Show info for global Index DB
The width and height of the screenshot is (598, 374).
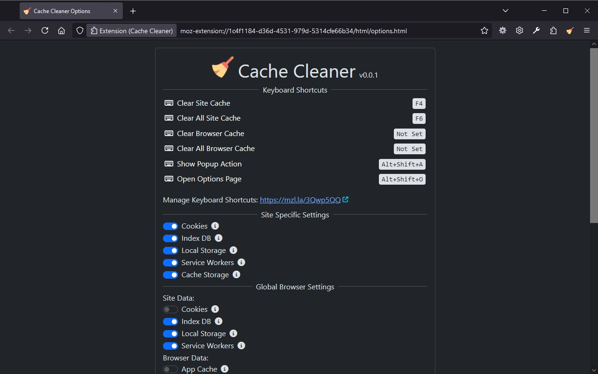(218, 321)
